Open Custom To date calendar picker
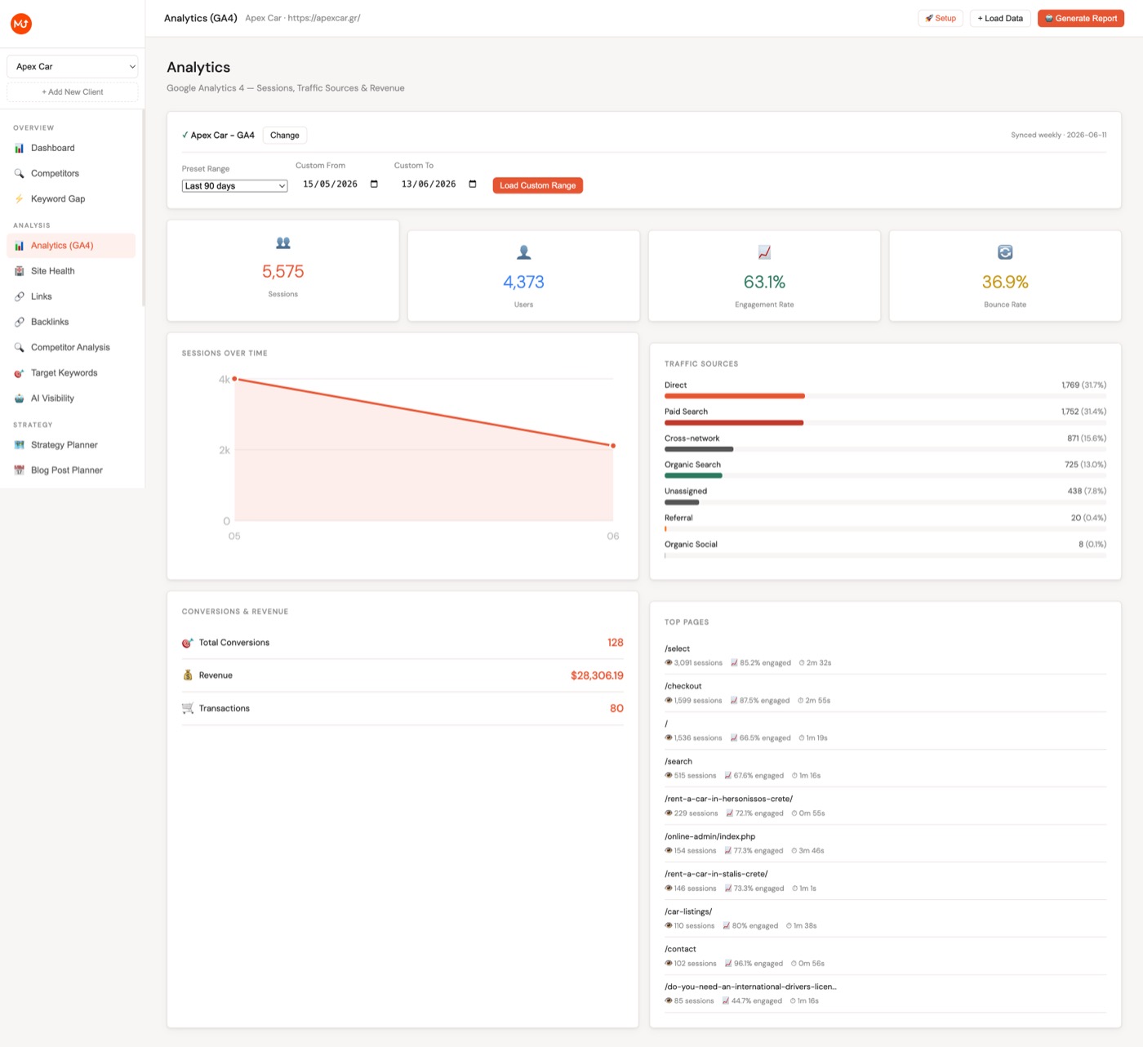Viewport: 1143px width, 1047px height. tap(472, 184)
